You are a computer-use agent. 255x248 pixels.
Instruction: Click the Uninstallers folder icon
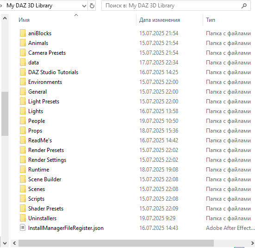pos(23,218)
